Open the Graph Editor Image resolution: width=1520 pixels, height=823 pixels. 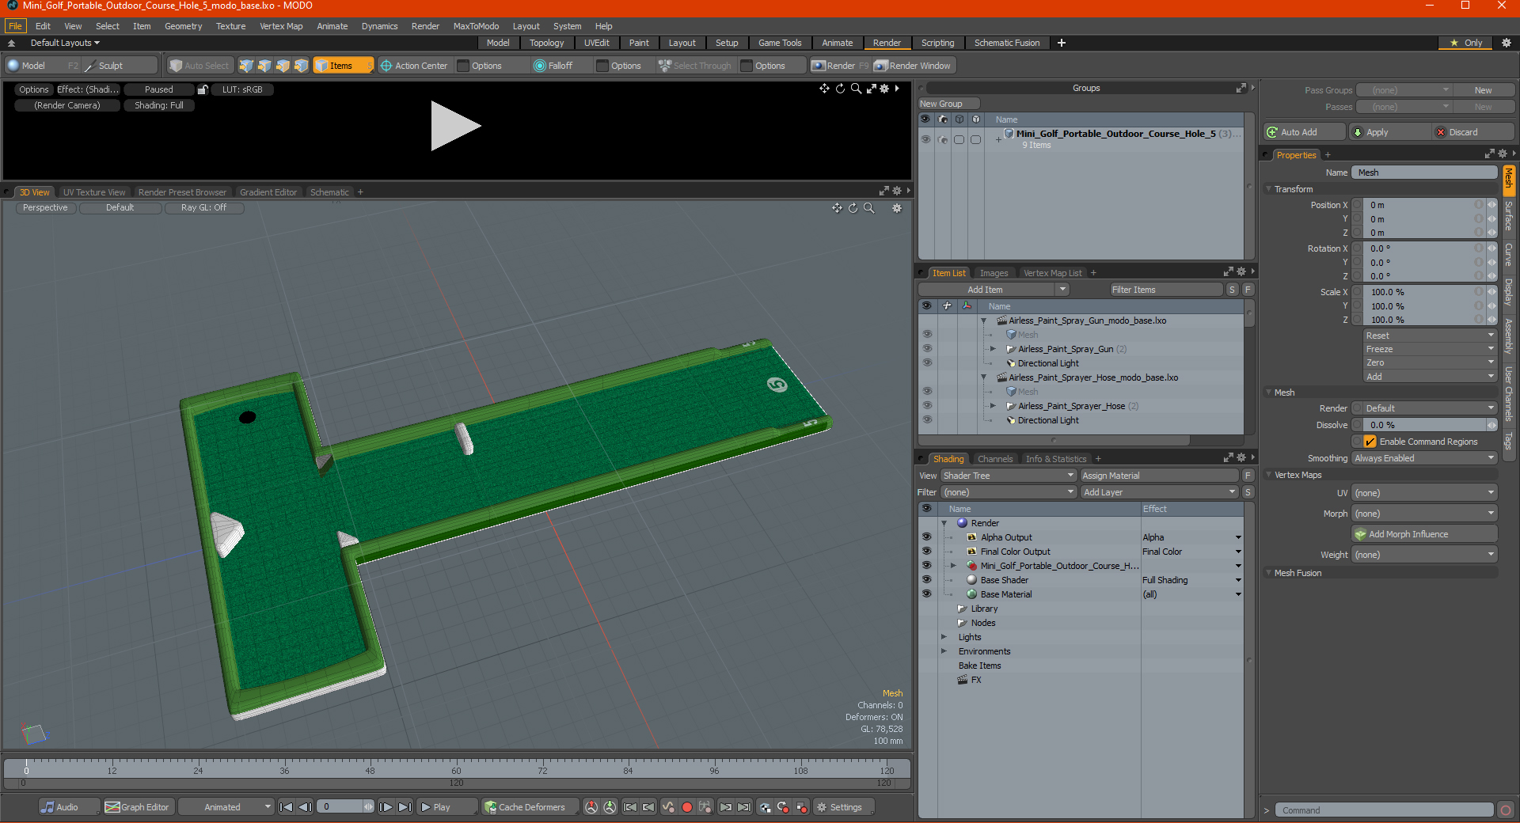138,807
